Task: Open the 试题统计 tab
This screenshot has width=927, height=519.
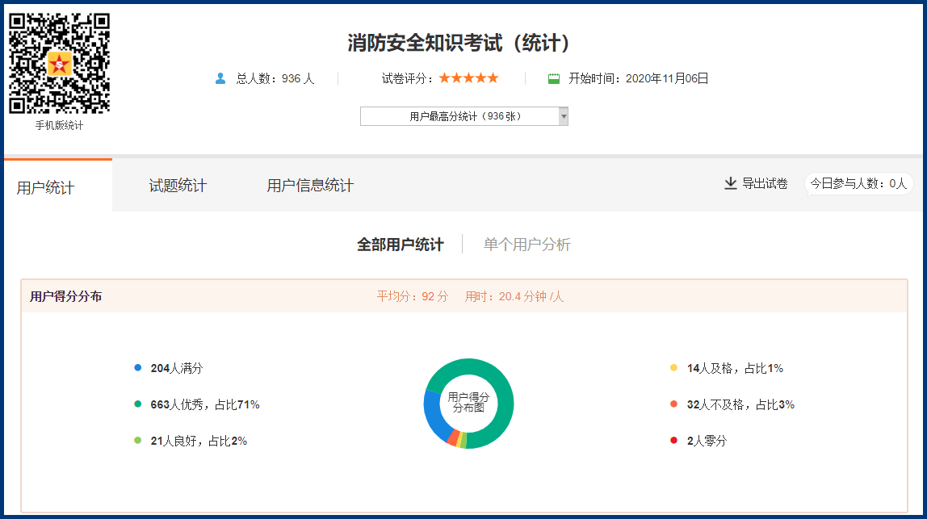Action: 178,186
